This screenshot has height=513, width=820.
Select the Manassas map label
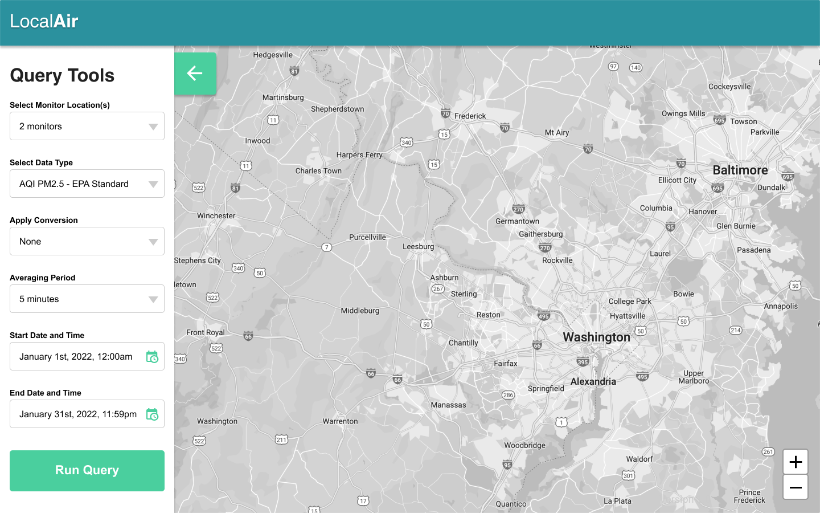point(448,405)
